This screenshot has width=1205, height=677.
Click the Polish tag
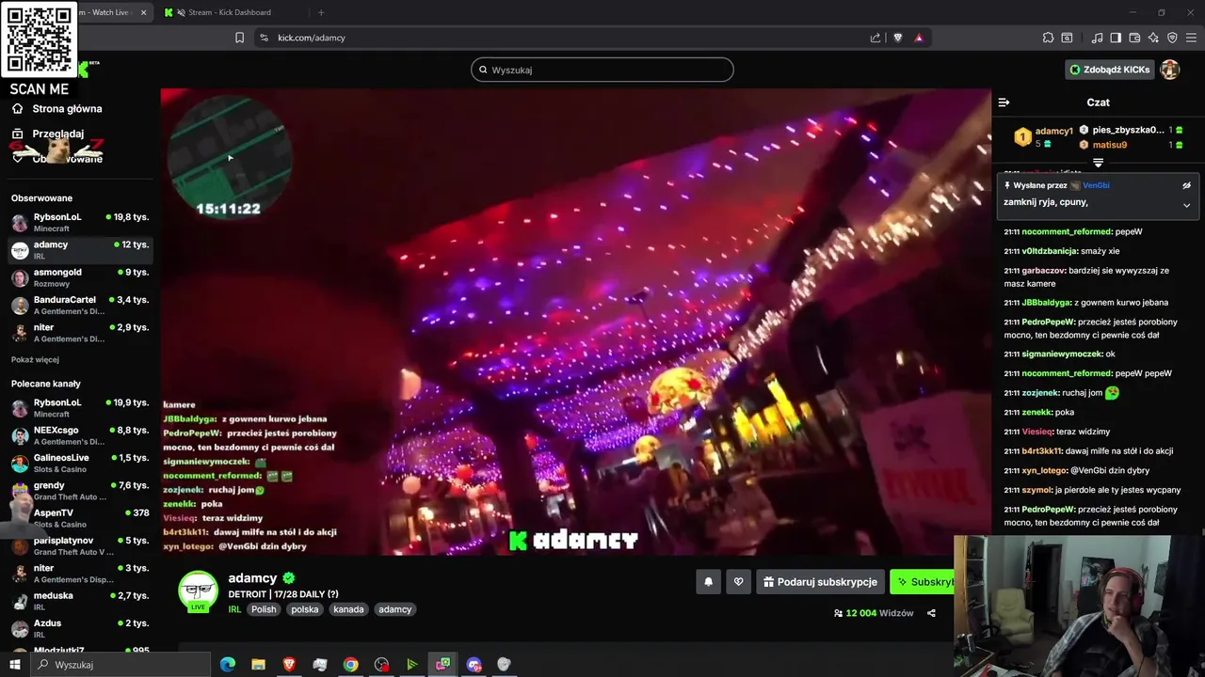tap(264, 609)
